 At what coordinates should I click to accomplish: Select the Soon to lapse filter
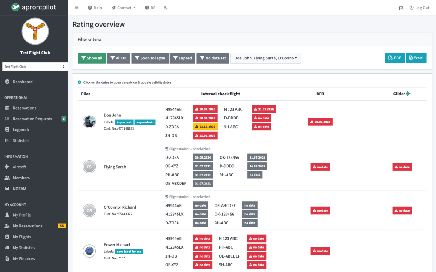click(x=150, y=58)
